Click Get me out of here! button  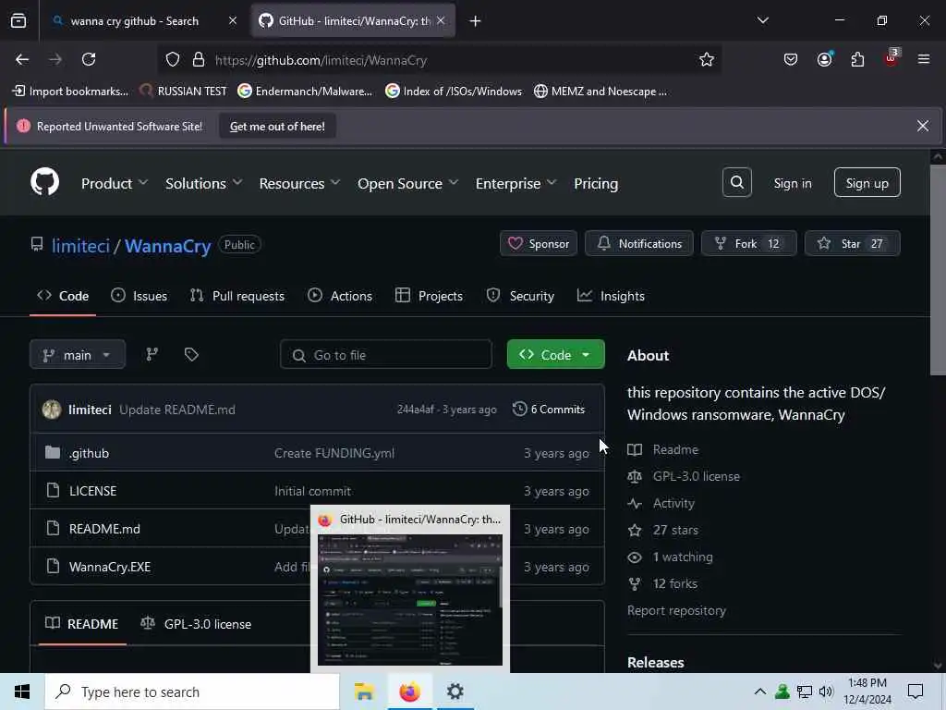pos(277,126)
